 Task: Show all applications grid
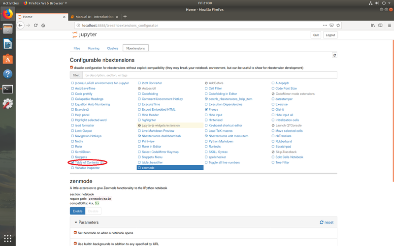pos(8,238)
